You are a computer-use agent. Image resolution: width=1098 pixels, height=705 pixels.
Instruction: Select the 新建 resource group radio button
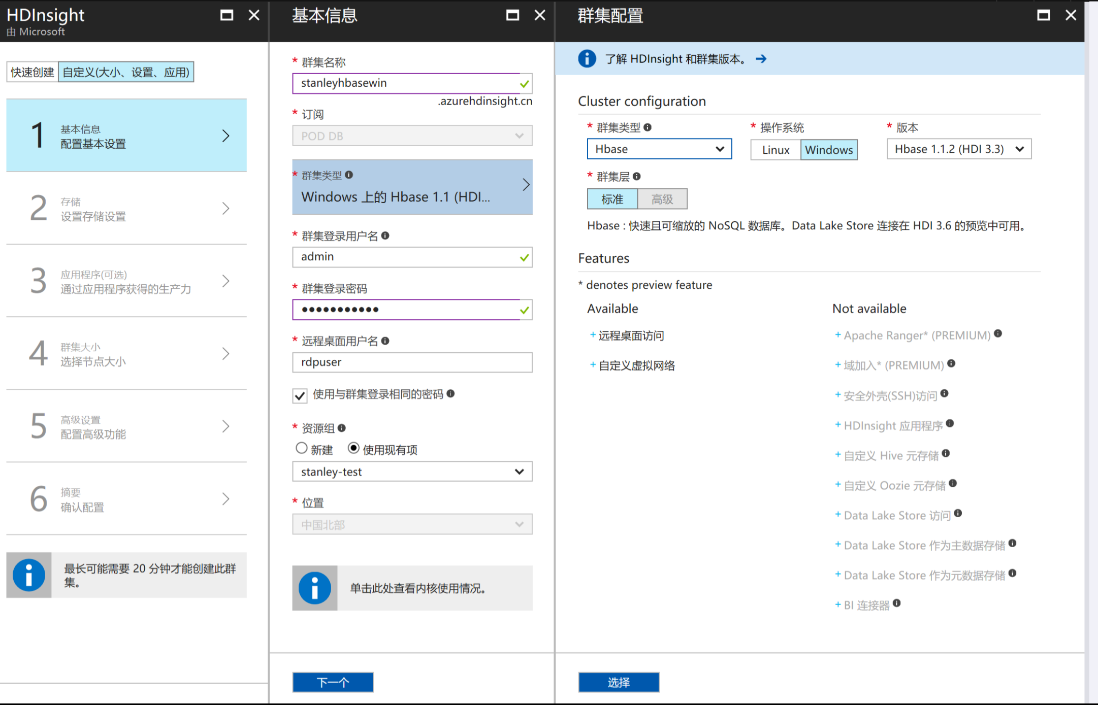click(302, 448)
